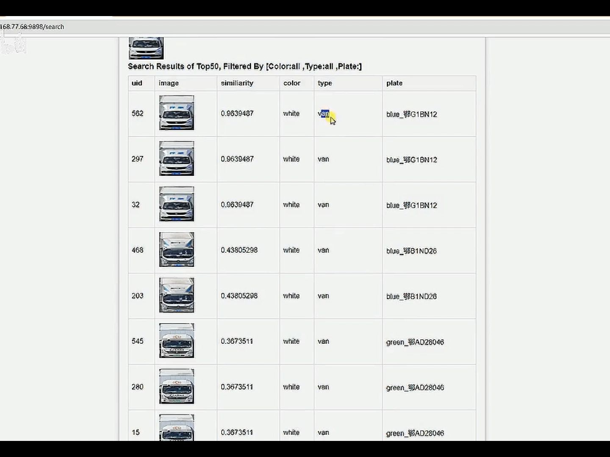Click 'van' type in row 32
Screen dimensions: 610x457
point(323,205)
